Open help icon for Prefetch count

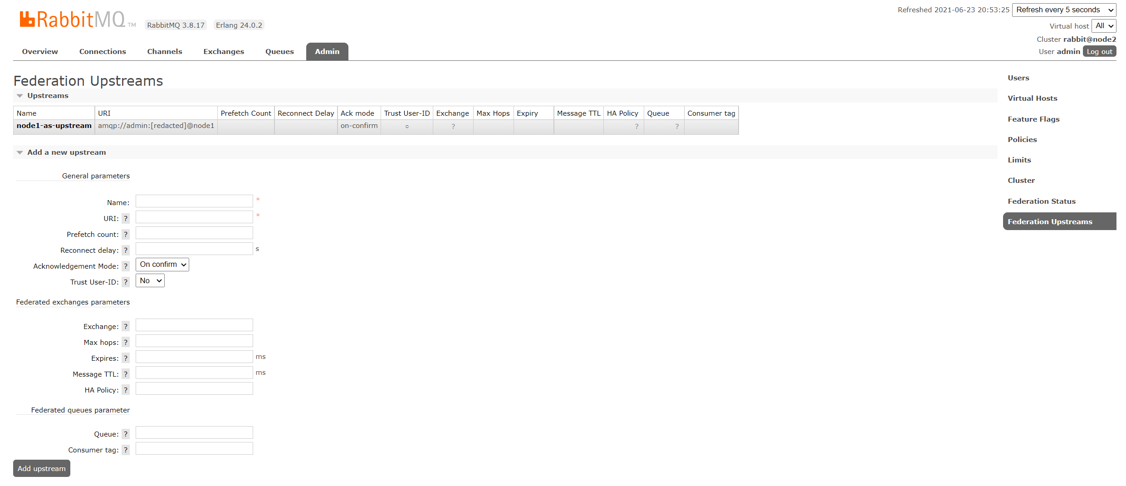pos(126,234)
